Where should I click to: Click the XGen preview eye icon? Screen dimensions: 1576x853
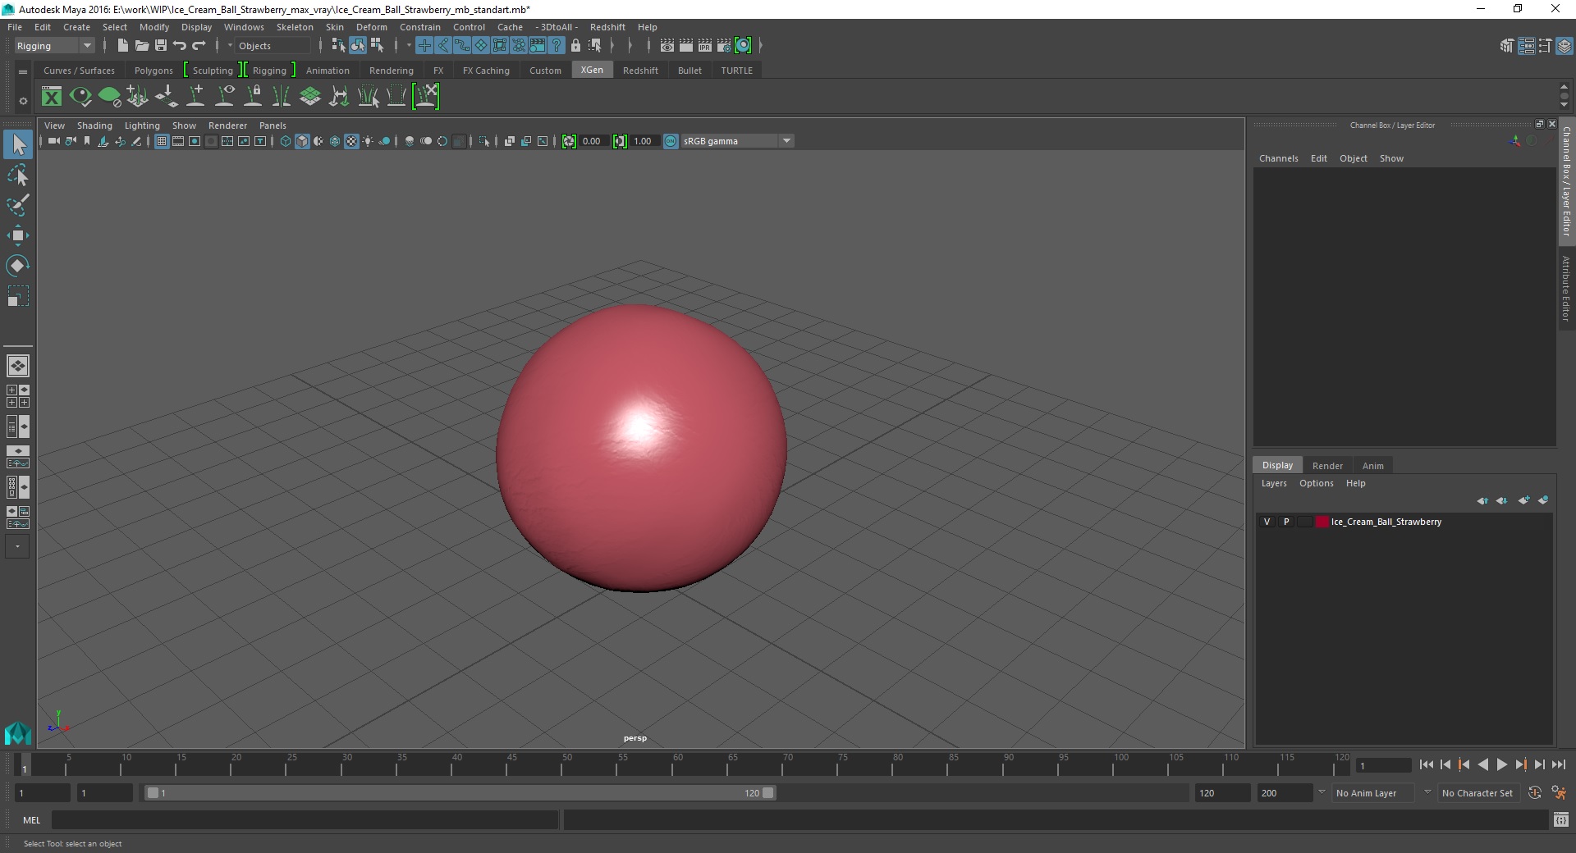pyautogui.click(x=80, y=97)
